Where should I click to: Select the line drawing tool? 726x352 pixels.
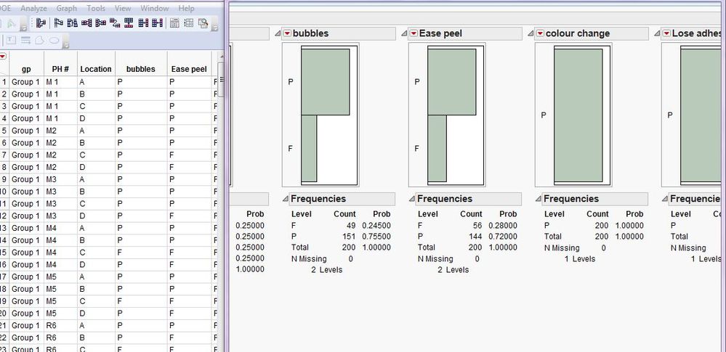(26, 40)
